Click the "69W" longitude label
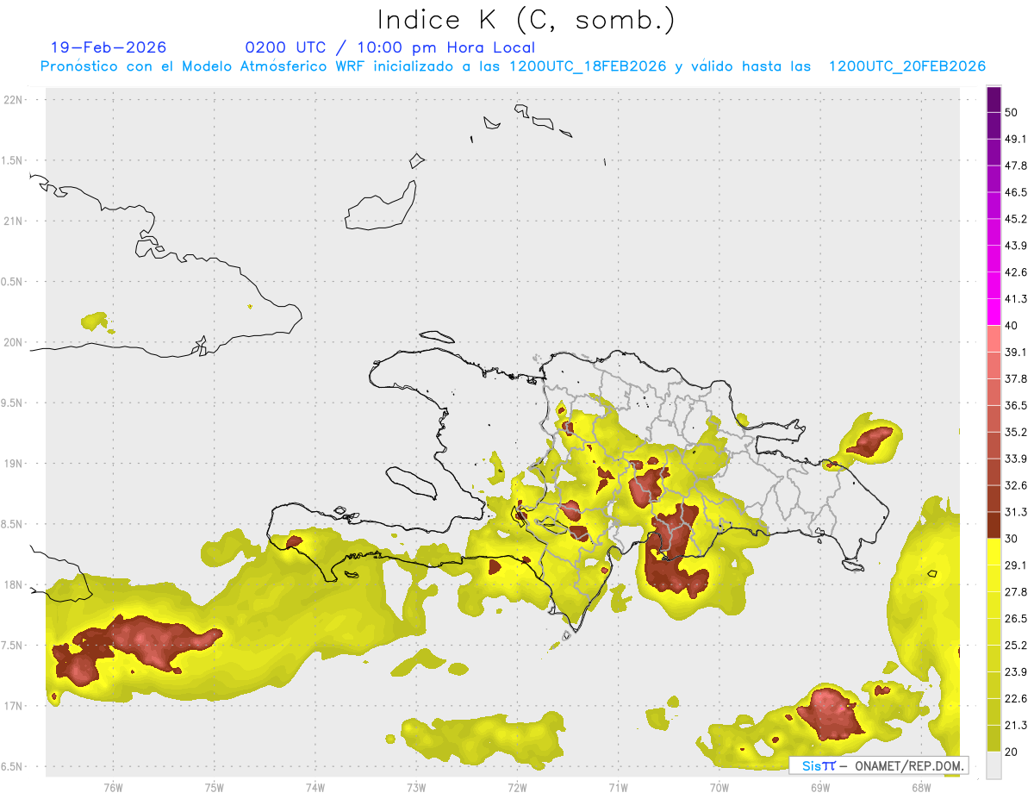This screenshot has width=1034, height=799. (820, 788)
